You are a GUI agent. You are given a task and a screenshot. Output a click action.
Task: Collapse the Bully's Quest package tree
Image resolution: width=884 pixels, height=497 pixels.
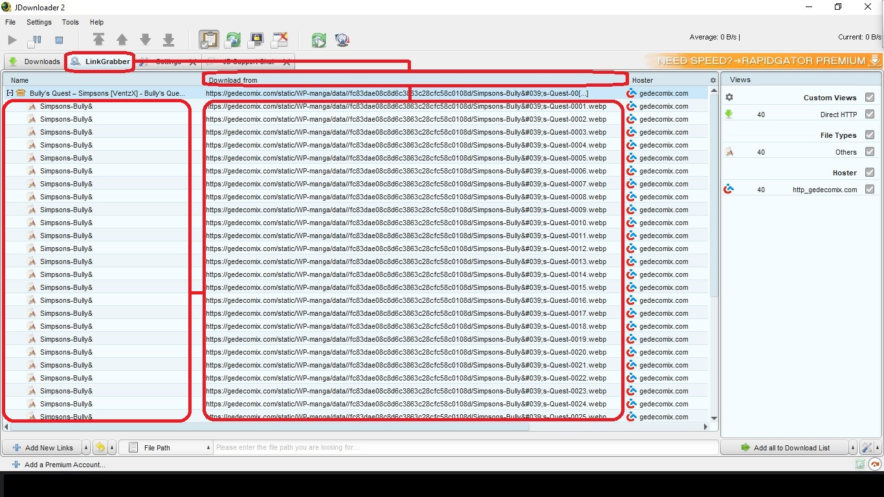pyautogui.click(x=10, y=93)
